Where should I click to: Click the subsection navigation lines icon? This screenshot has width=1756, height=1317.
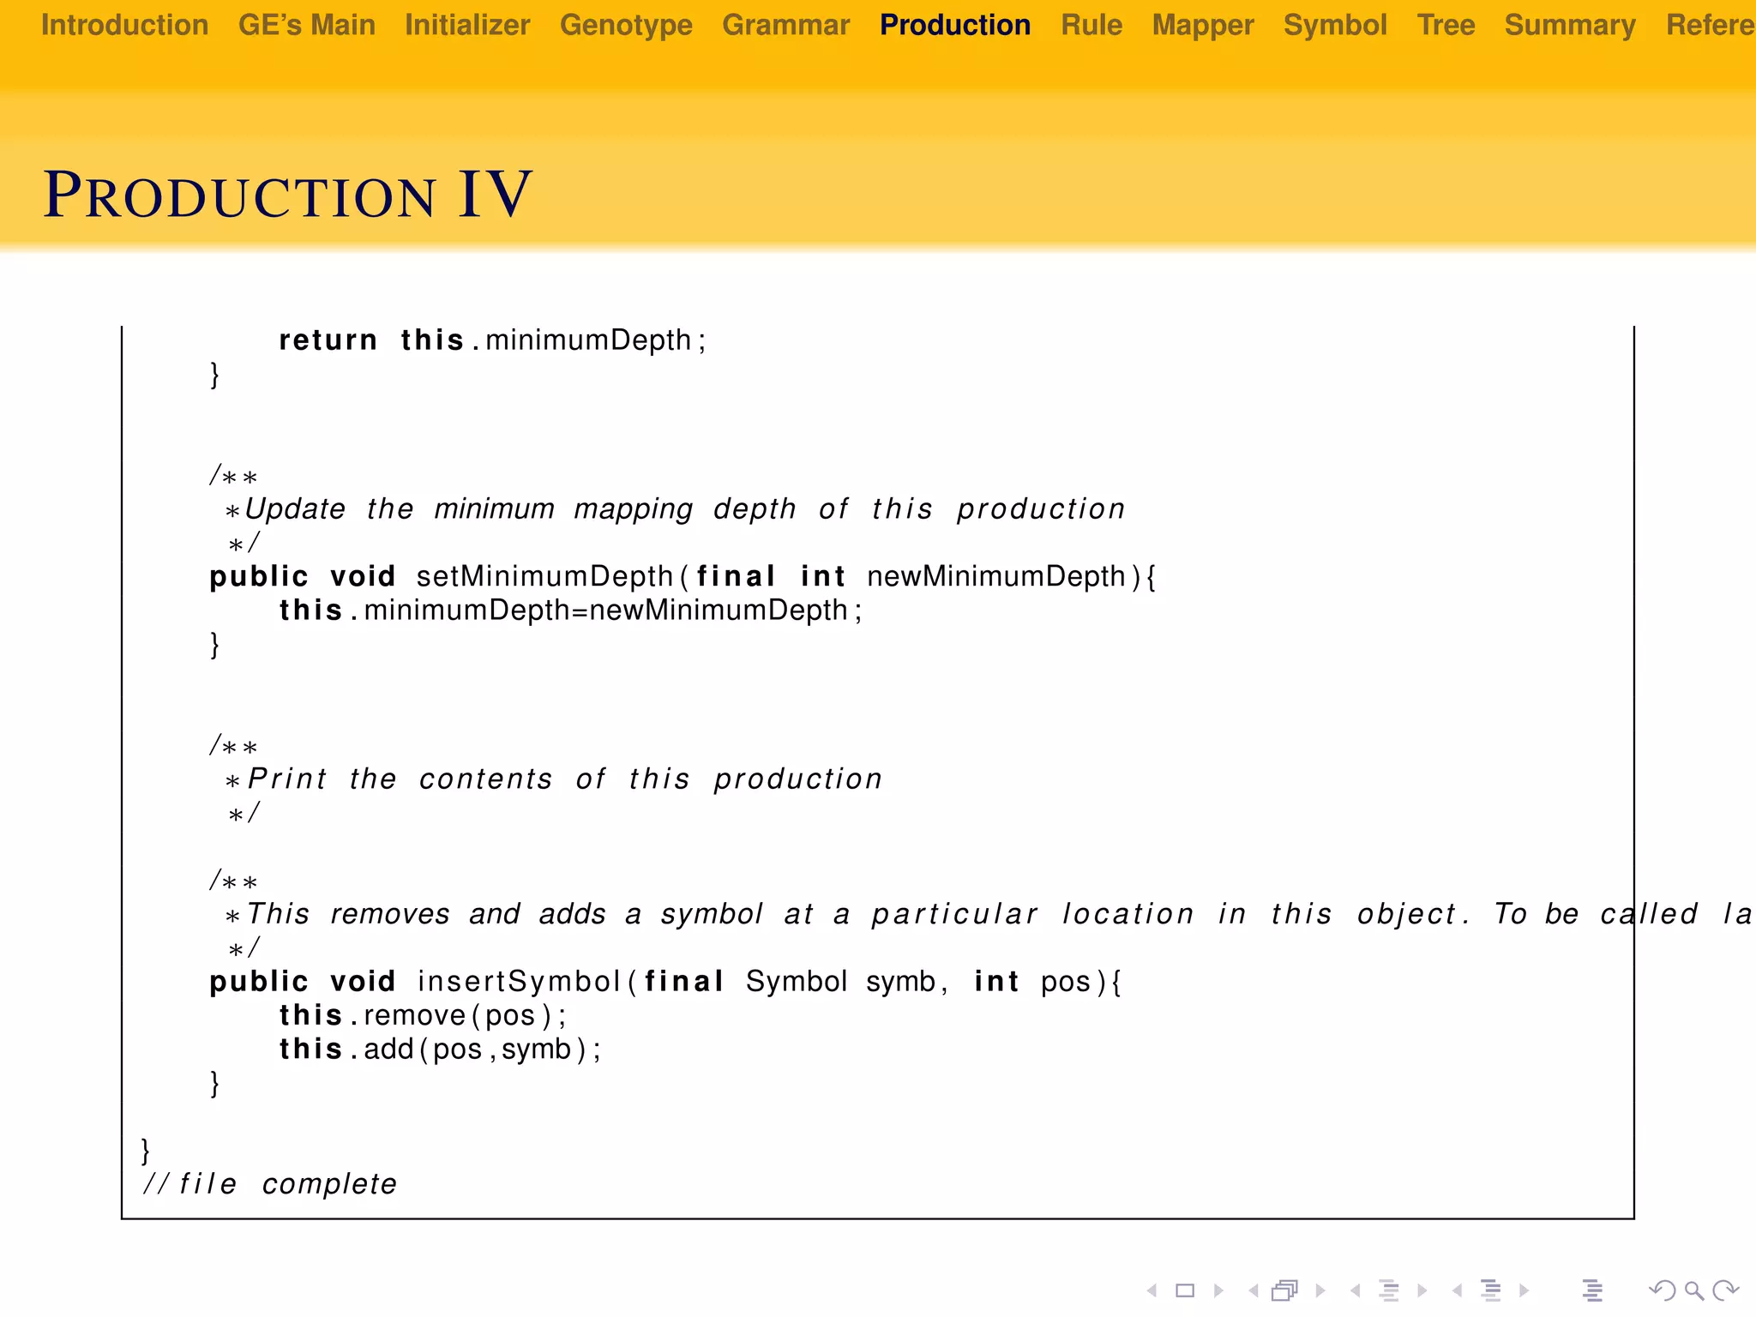pyautogui.click(x=1389, y=1290)
